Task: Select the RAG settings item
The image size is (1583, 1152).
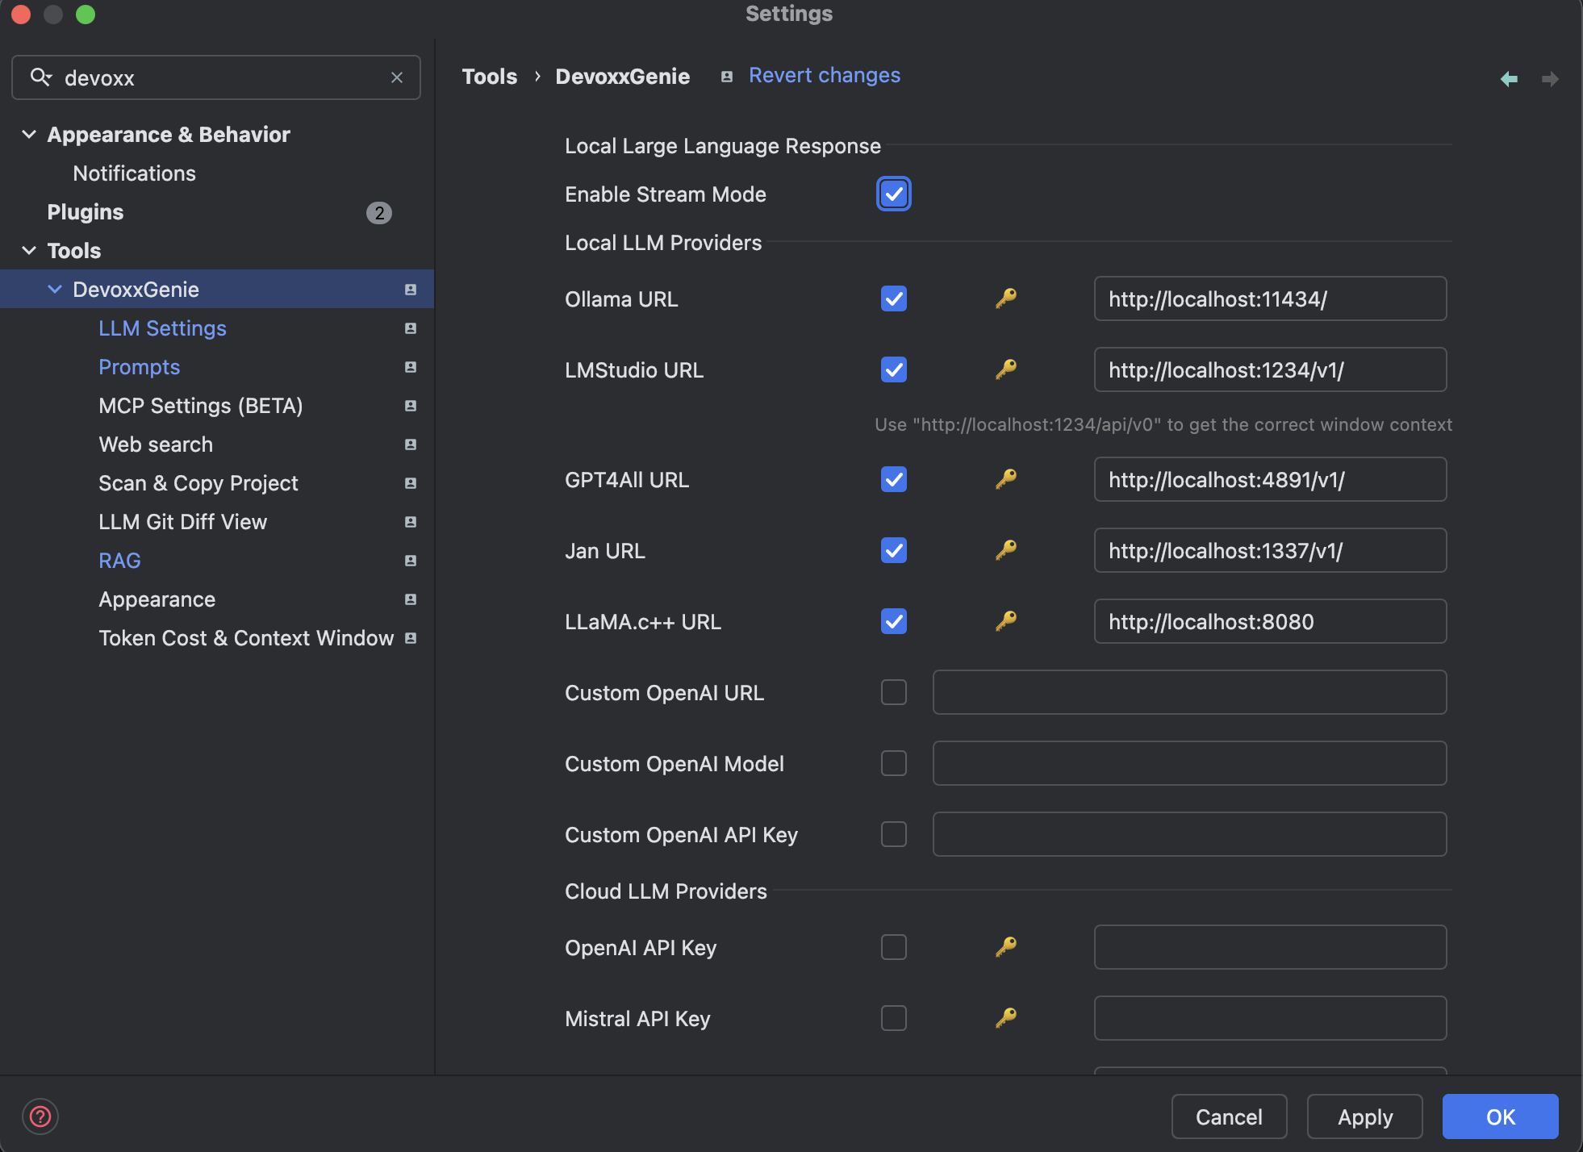Action: click(119, 561)
